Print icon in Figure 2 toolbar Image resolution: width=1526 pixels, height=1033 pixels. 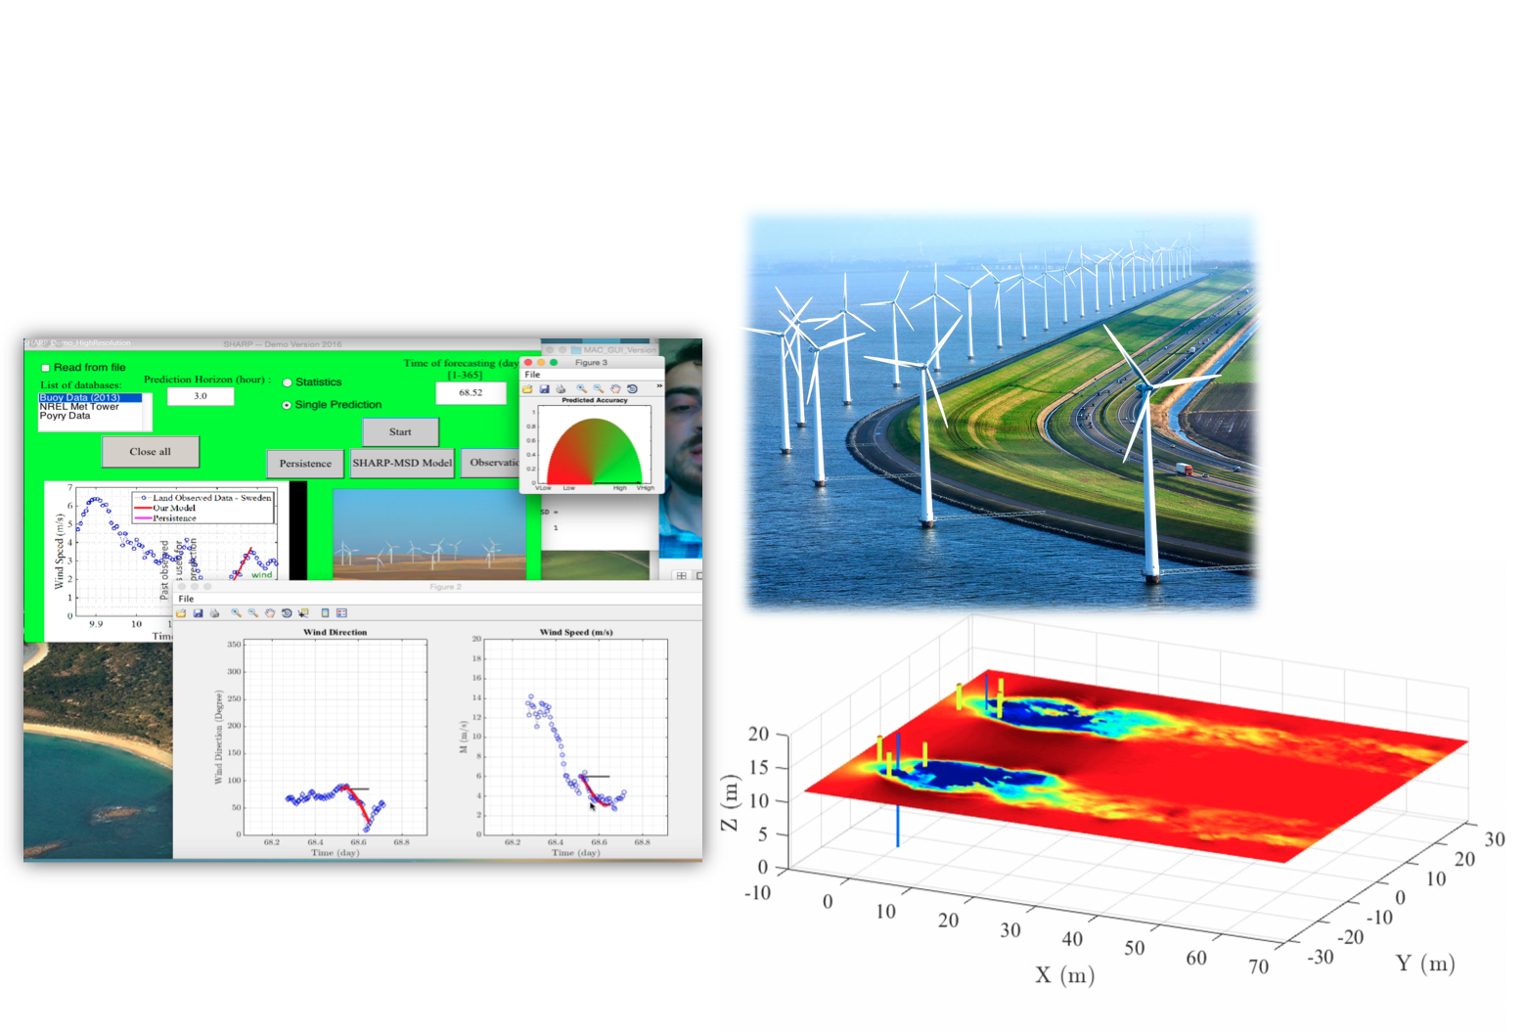pos(214,613)
